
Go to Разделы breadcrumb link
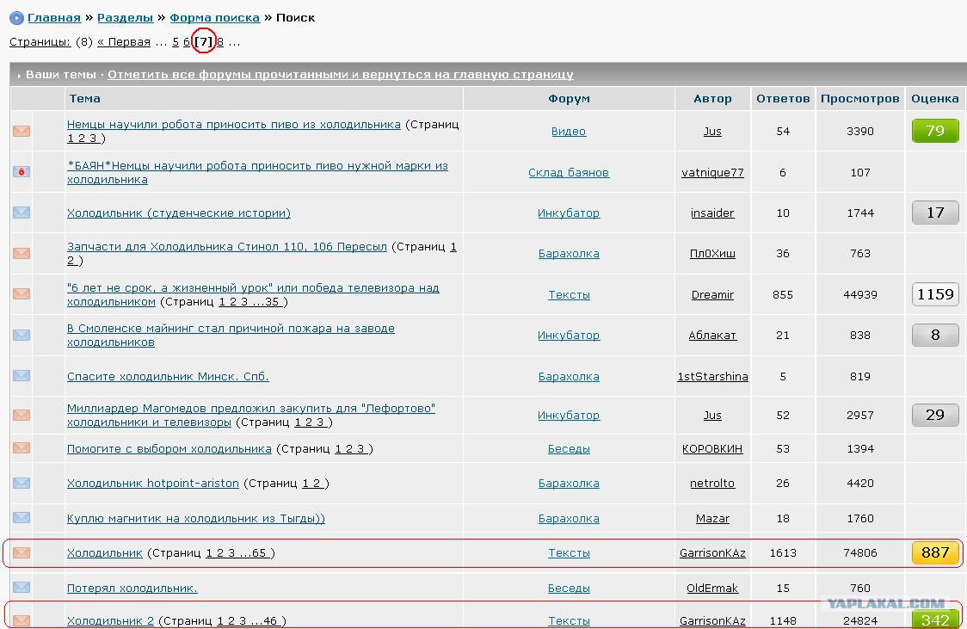pos(126,18)
